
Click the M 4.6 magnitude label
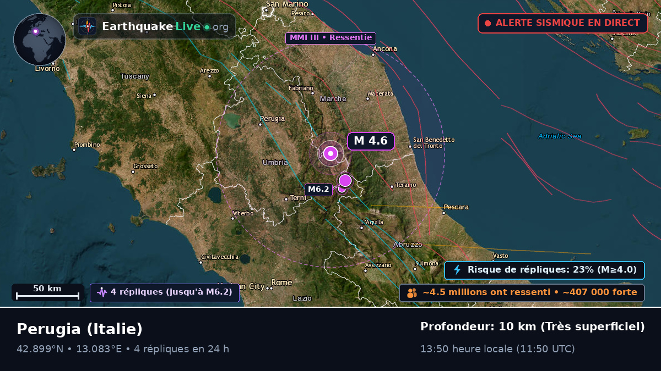point(371,141)
